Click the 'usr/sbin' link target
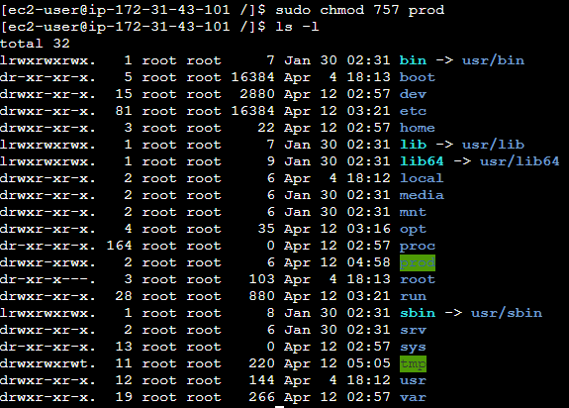The width and height of the screenshot is (569, 408). pos(507,313)
